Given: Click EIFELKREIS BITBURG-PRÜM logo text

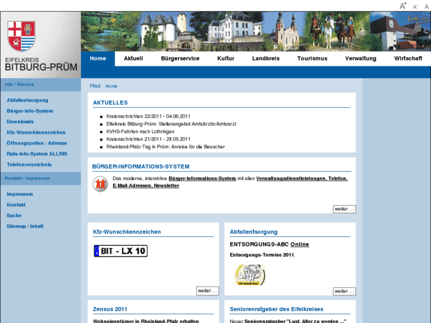Looking at the screenshot, I should coord(41,65).
